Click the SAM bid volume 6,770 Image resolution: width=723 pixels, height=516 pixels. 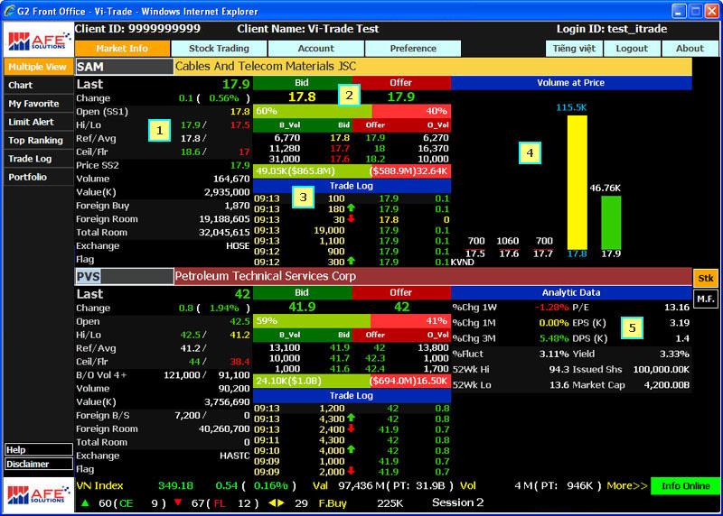[x=287, y=138]
